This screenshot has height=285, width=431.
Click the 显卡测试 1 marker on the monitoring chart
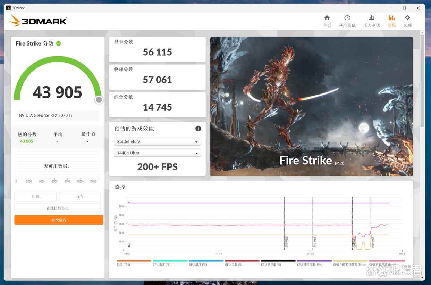coord(286,243)
